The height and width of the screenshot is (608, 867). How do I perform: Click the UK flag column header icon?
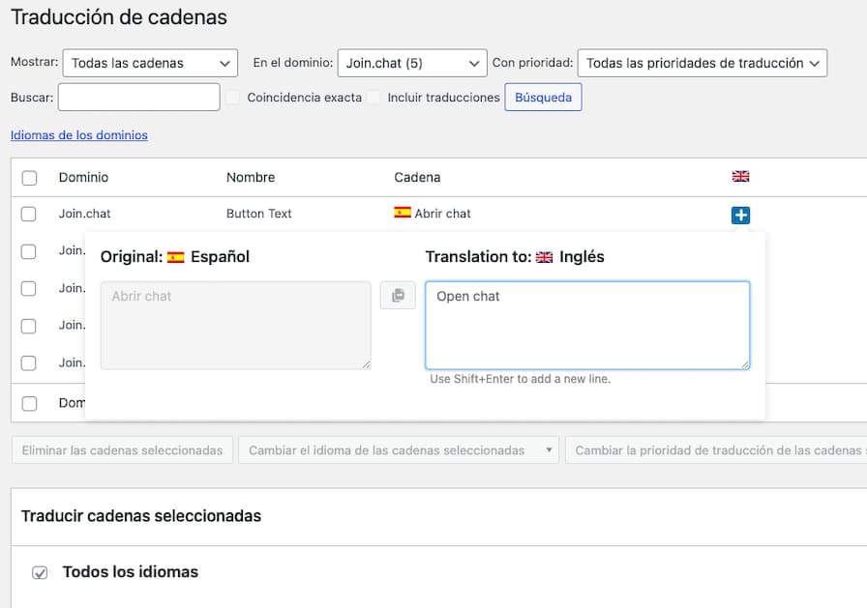click(740, 177)
